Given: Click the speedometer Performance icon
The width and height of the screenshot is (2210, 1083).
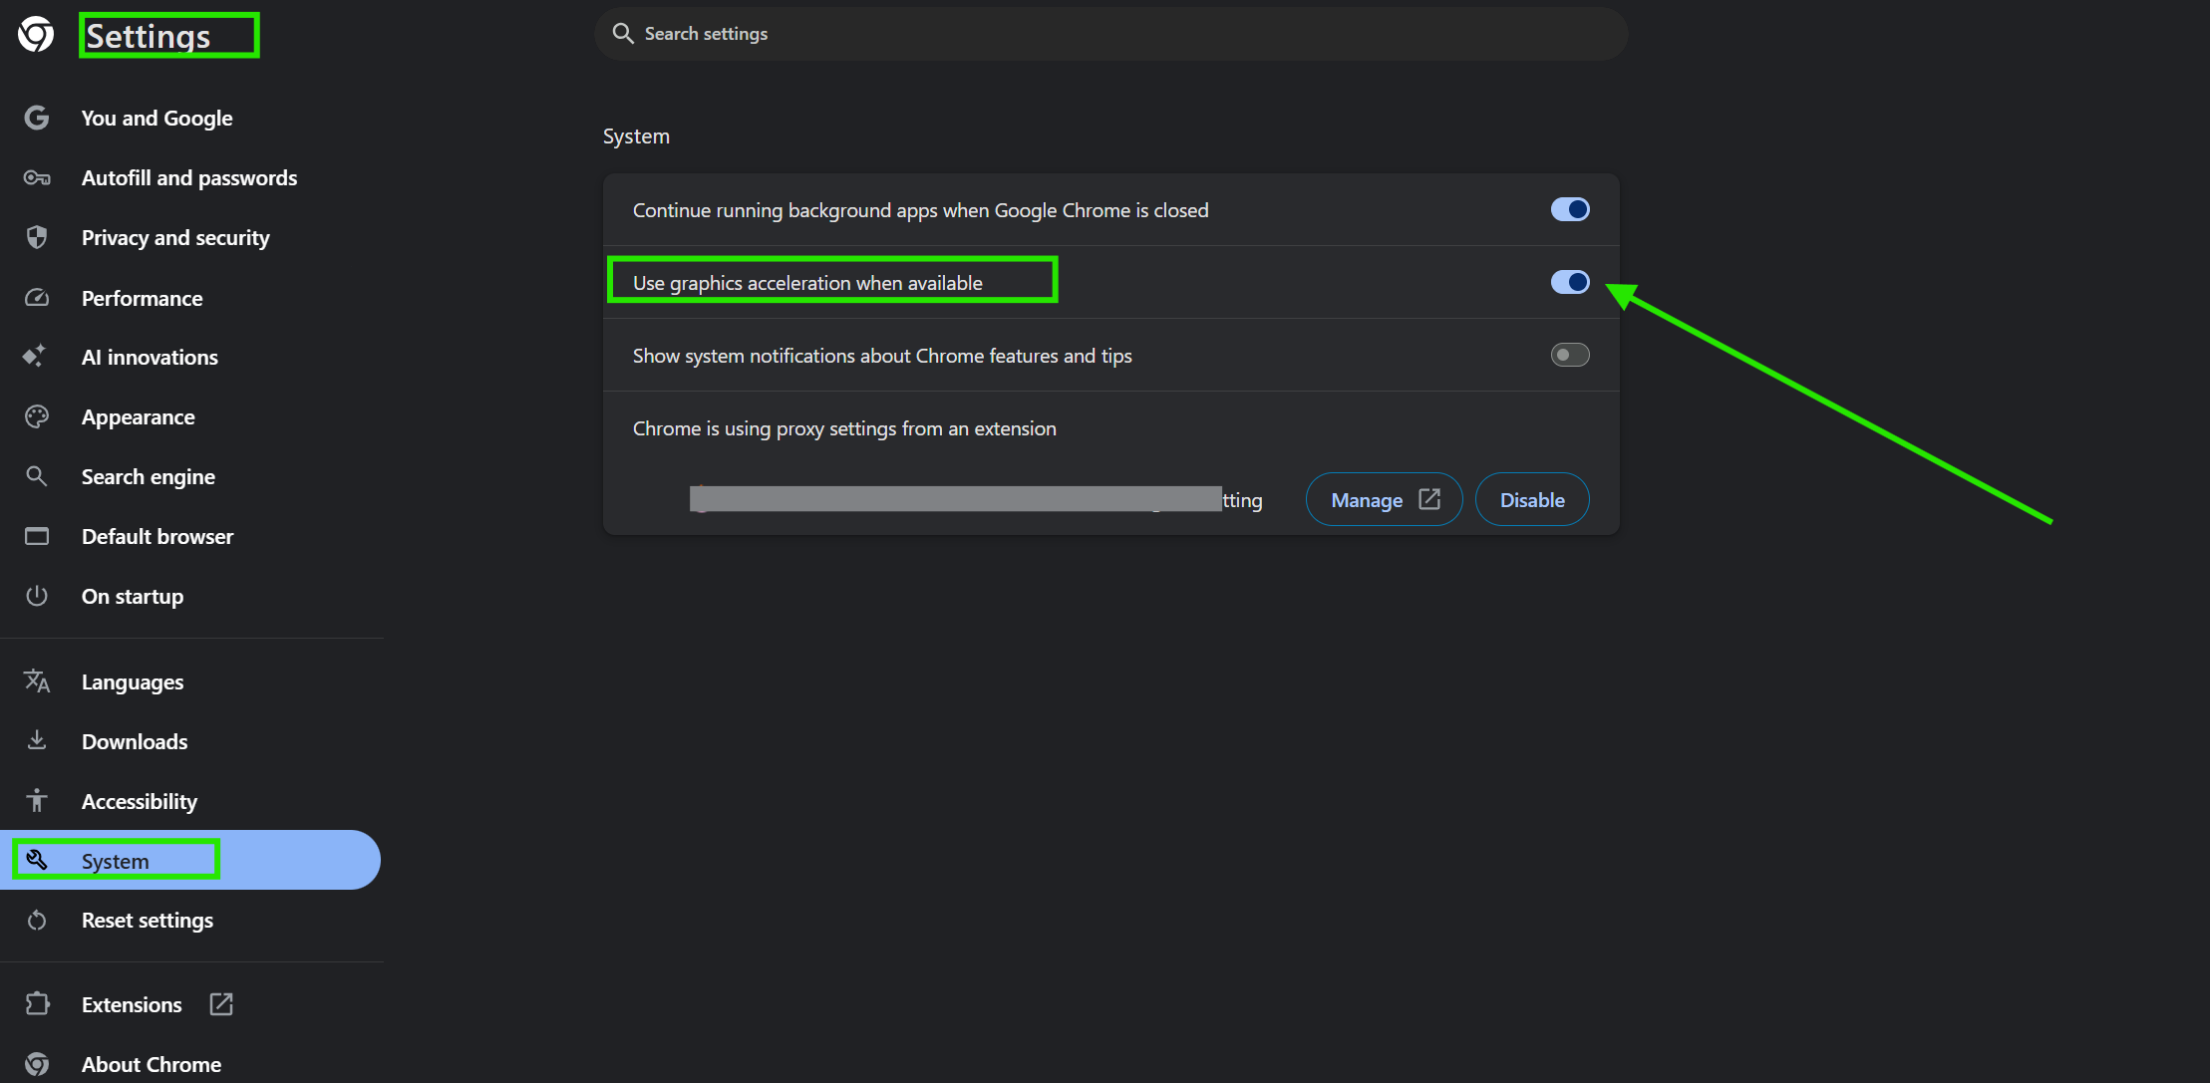Looking at the screenshot, I should point(37,298).
